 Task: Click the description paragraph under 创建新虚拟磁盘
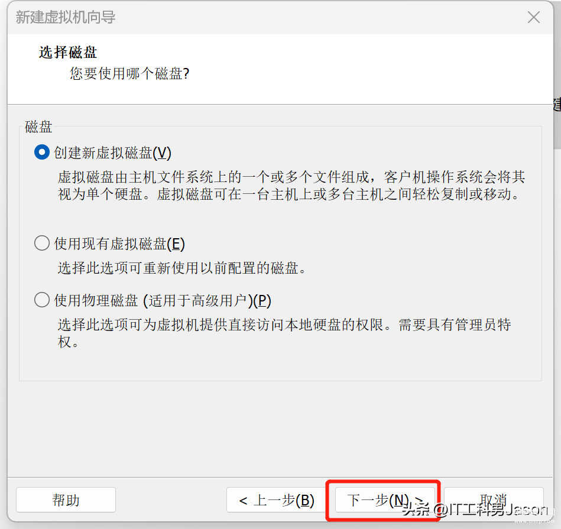pyautogui.click(x=291, y=185)
